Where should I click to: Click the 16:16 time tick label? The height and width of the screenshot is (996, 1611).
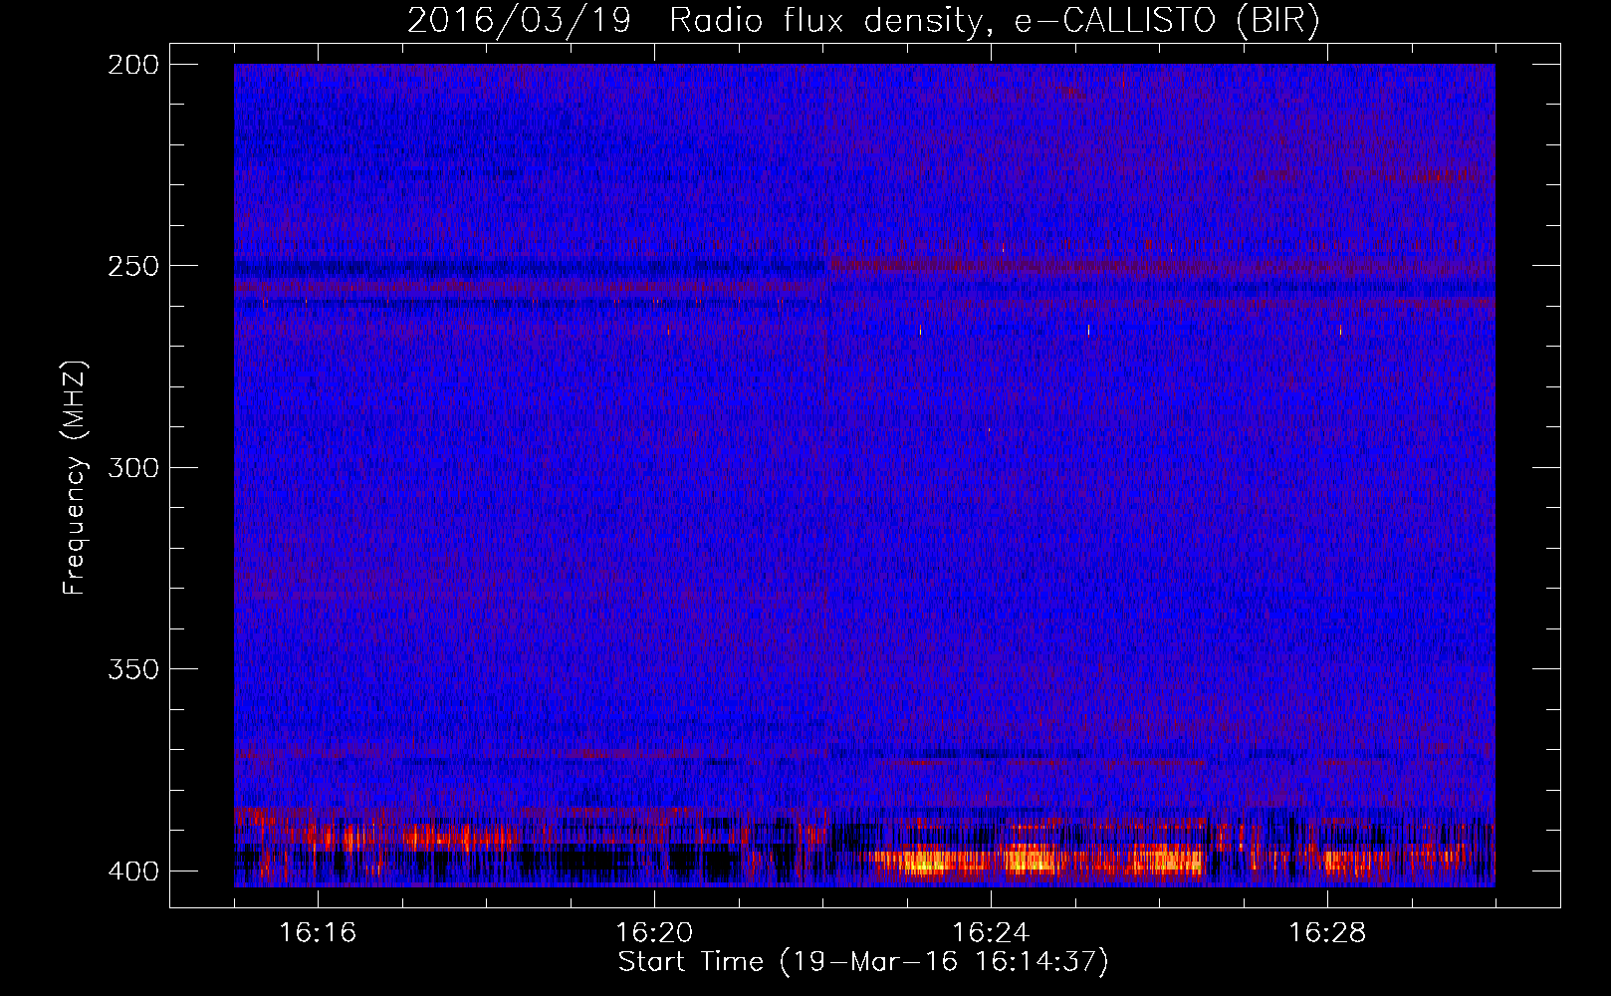[318, 933]
